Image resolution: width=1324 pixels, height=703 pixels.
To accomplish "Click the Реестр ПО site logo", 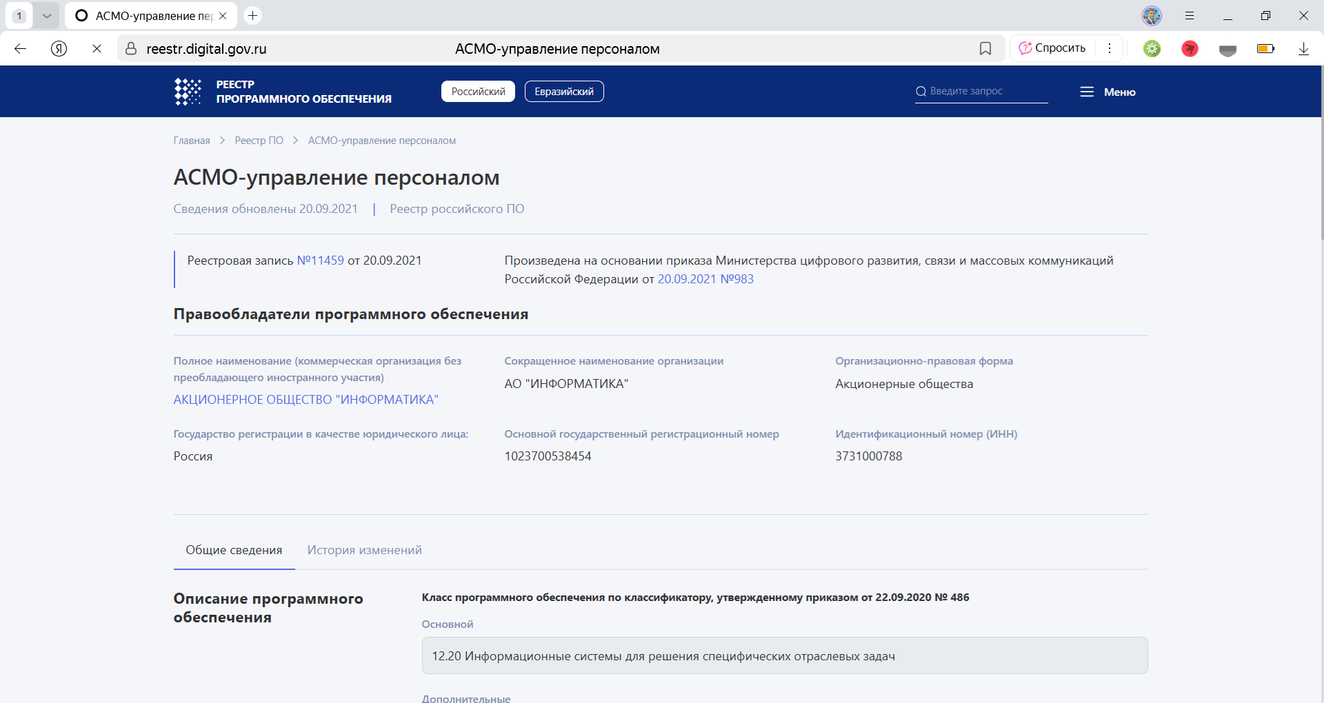I will (x=283, y=91).
